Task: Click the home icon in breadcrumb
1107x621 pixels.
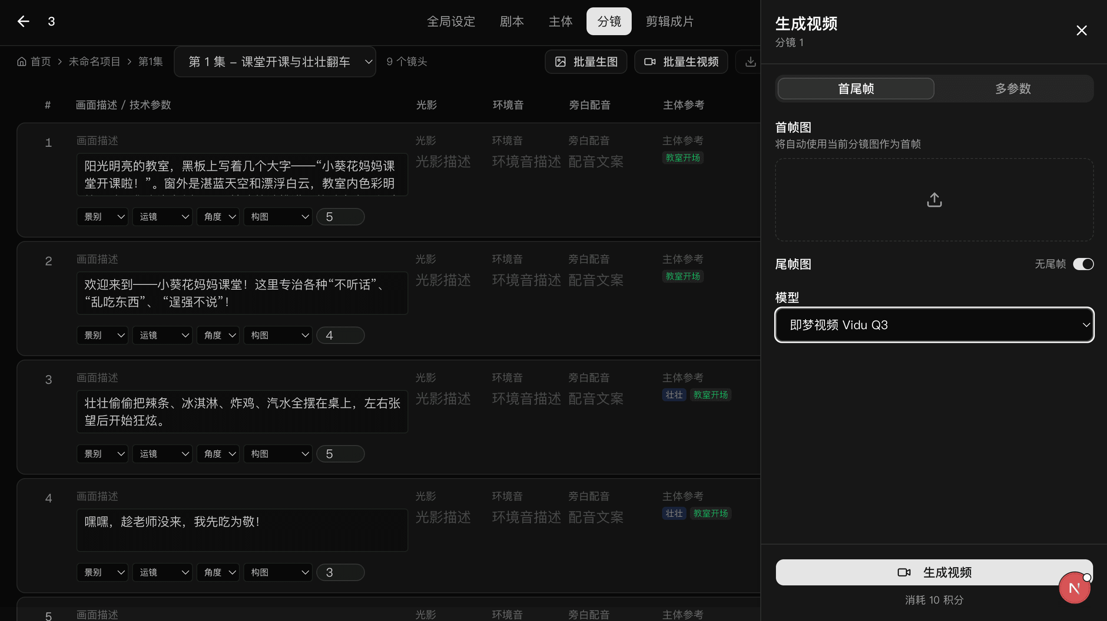Action: [22, 62]
